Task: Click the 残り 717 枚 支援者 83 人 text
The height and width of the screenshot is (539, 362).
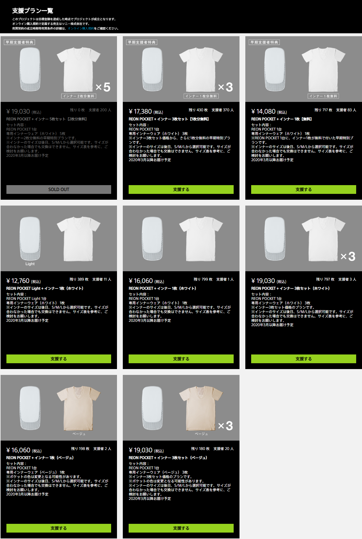Action: click(x=335, y=110)
